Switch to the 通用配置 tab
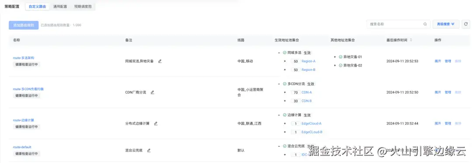Viewport: 472px width, 163px height. point(60,6)
